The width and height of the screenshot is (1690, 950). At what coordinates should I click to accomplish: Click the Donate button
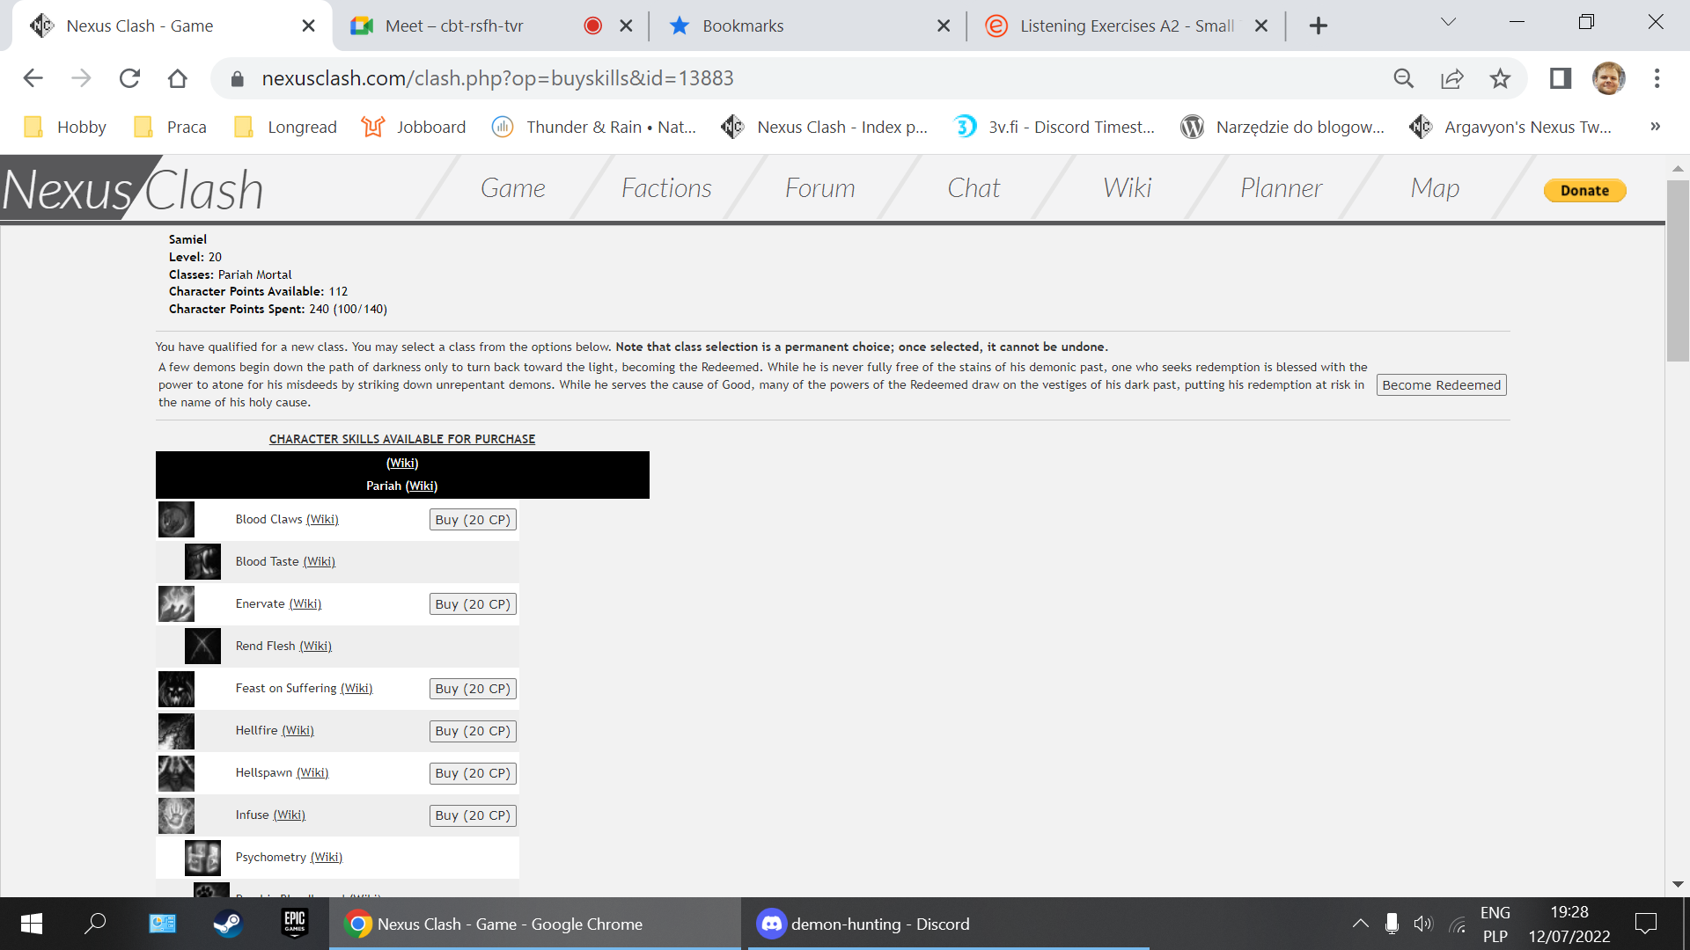click(1584, 191)
